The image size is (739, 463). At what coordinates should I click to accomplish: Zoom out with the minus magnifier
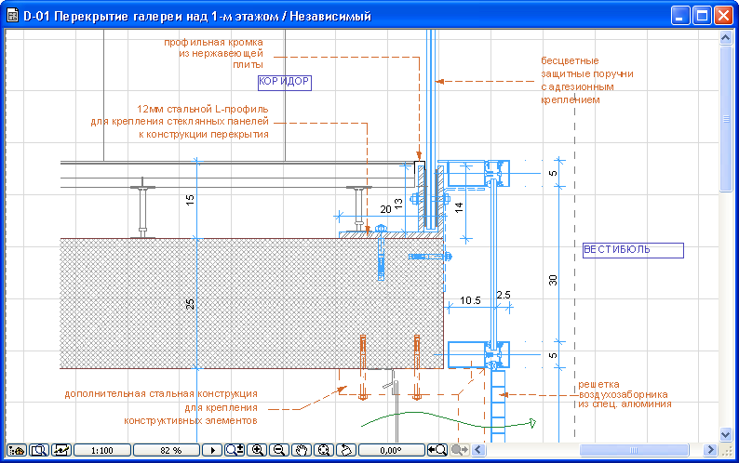279,450
